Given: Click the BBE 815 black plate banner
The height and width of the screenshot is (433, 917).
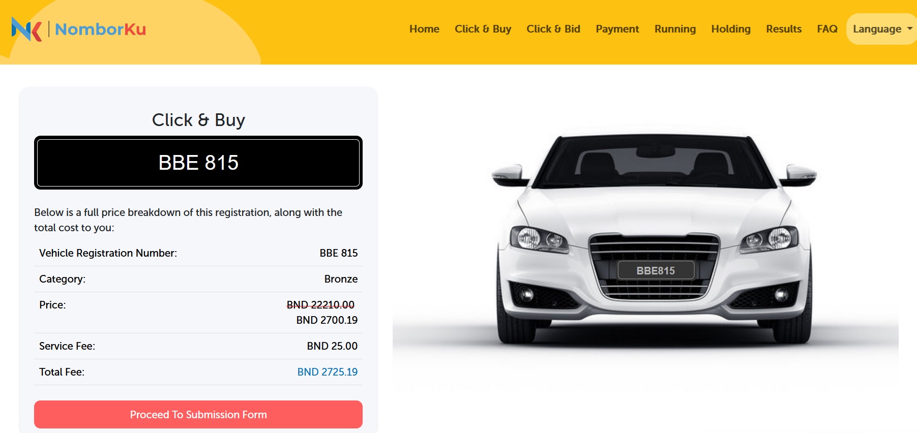Looking at the screenshot, I should click(x=198, y=163).
